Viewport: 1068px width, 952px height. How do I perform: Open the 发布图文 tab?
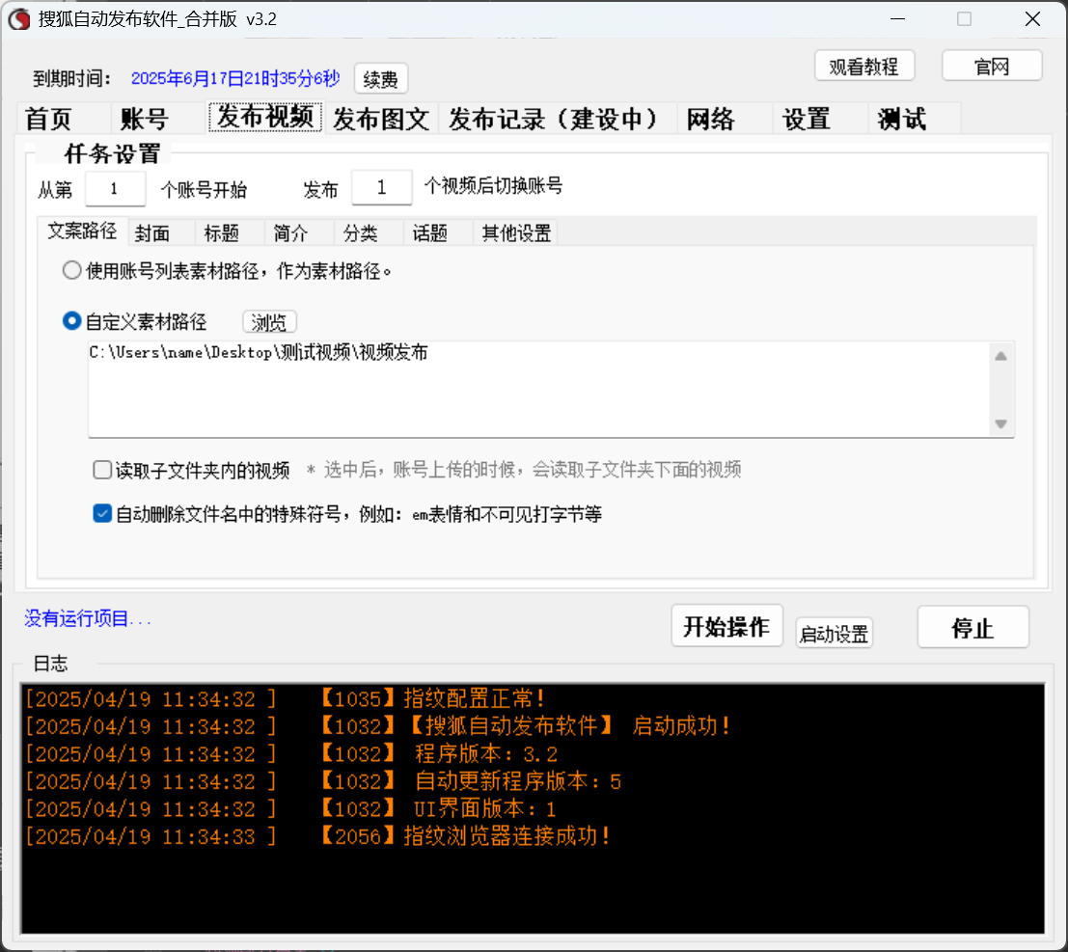(381, 120)
